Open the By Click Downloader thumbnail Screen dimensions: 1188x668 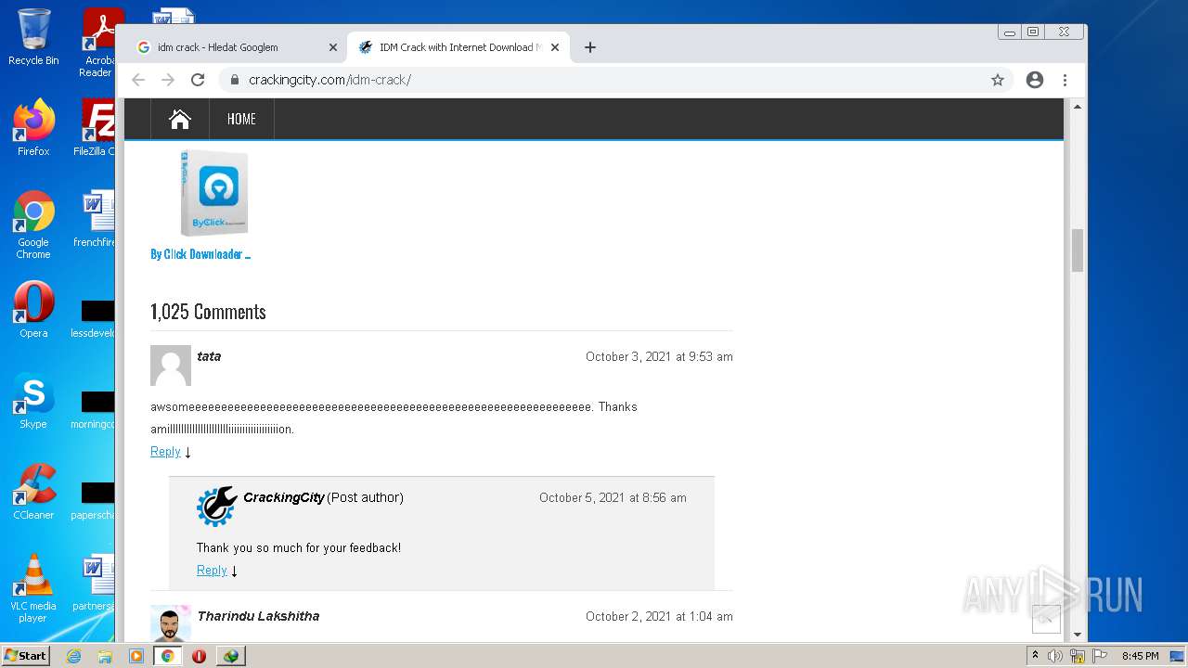tap(214, 193)
